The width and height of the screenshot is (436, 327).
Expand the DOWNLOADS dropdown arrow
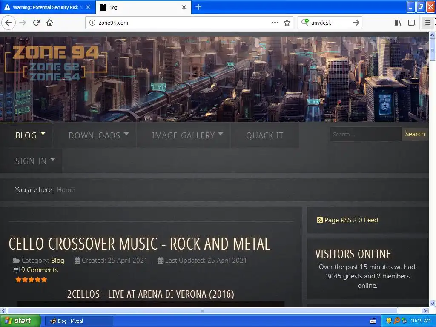click(x=126, y=134)
